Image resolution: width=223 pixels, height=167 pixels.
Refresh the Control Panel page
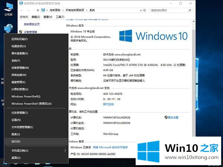coord(145,10)
